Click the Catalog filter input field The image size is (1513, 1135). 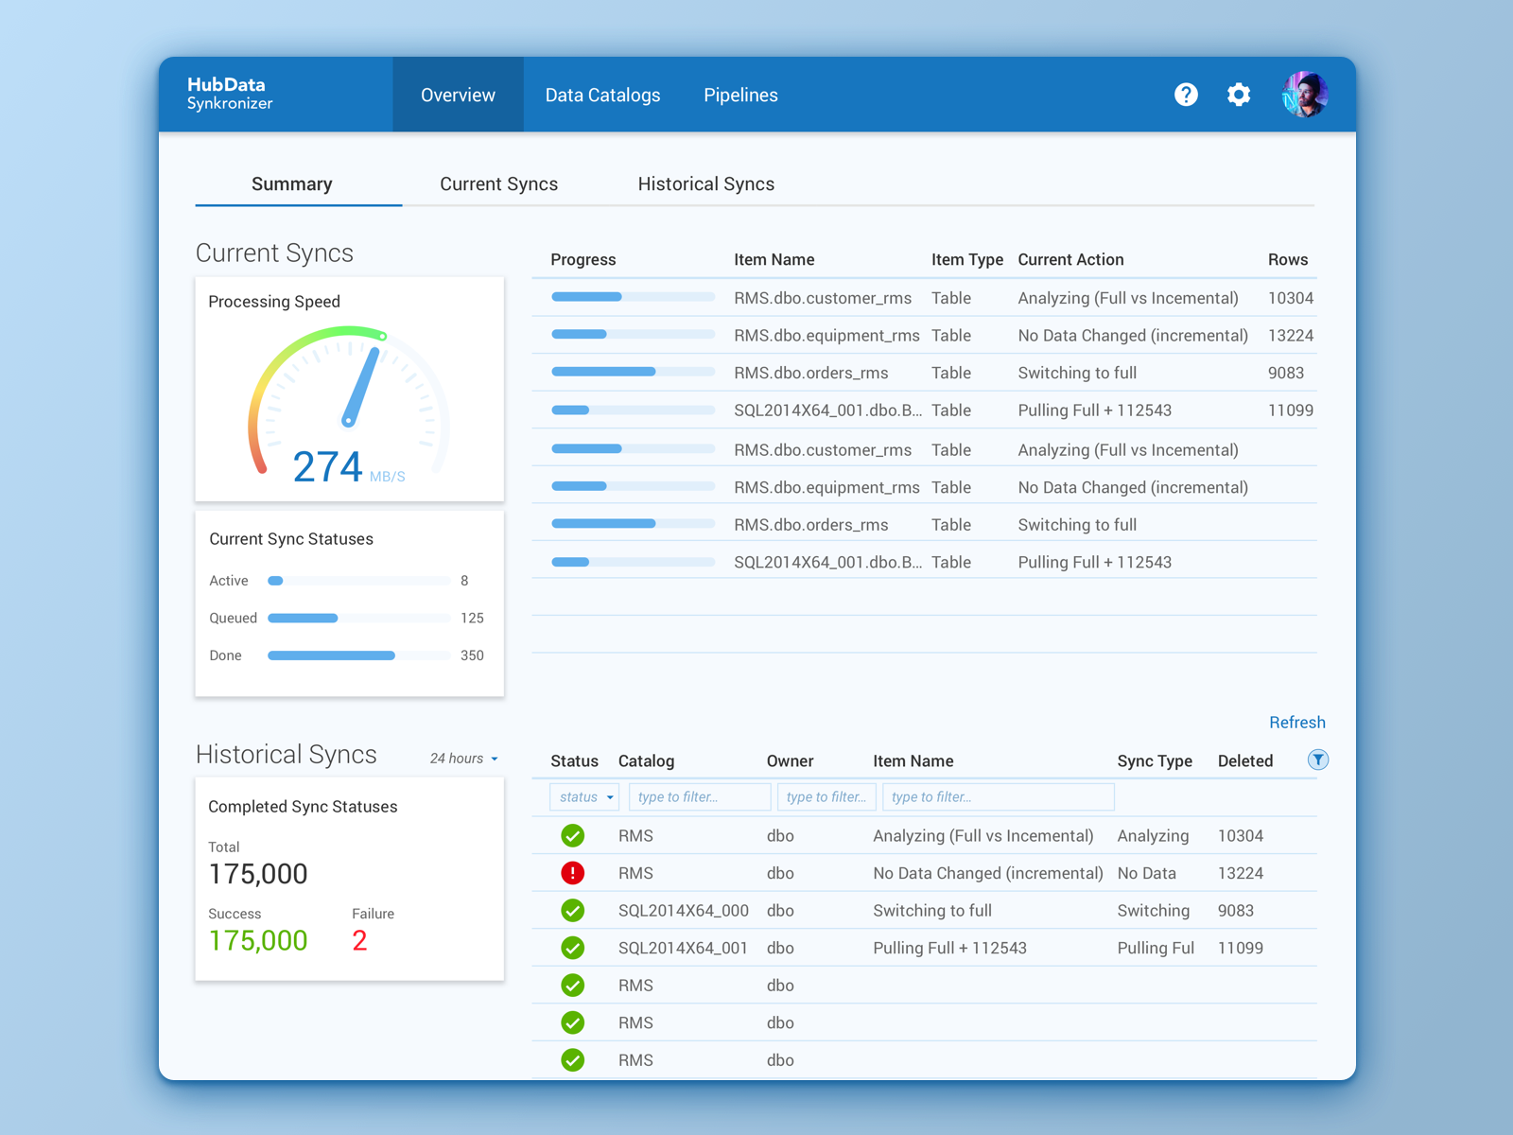tap(700, 797)
